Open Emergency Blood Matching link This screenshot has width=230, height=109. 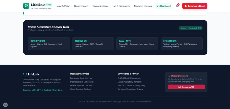click(x=81, y=78)
